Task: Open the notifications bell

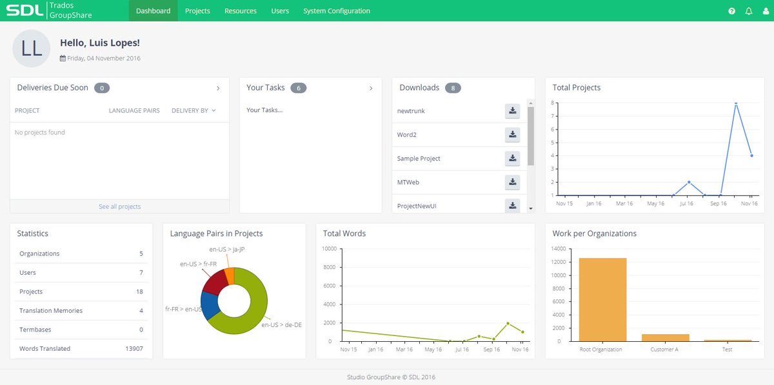Action: point(748,10)
